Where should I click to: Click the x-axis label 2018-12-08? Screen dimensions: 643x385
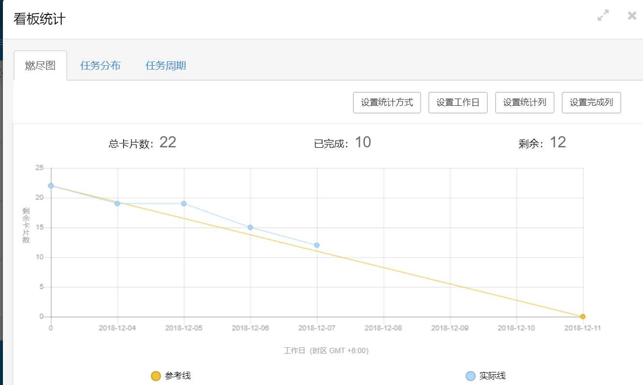pyautogui.click(x=383, y=328)
